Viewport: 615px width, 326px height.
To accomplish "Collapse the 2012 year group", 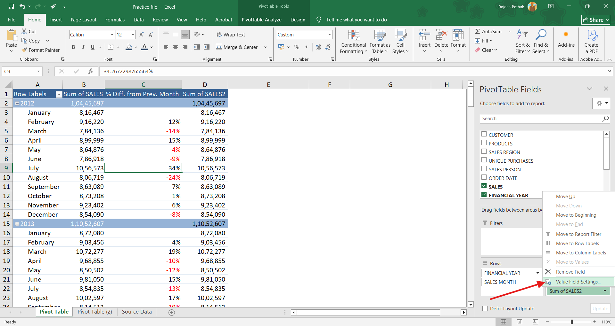I will click(17, 104).
